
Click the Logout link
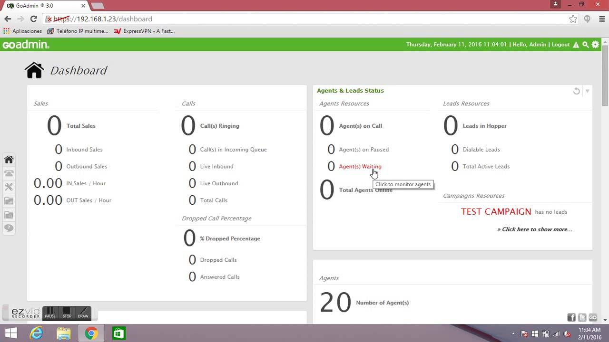tap(560, 45)
